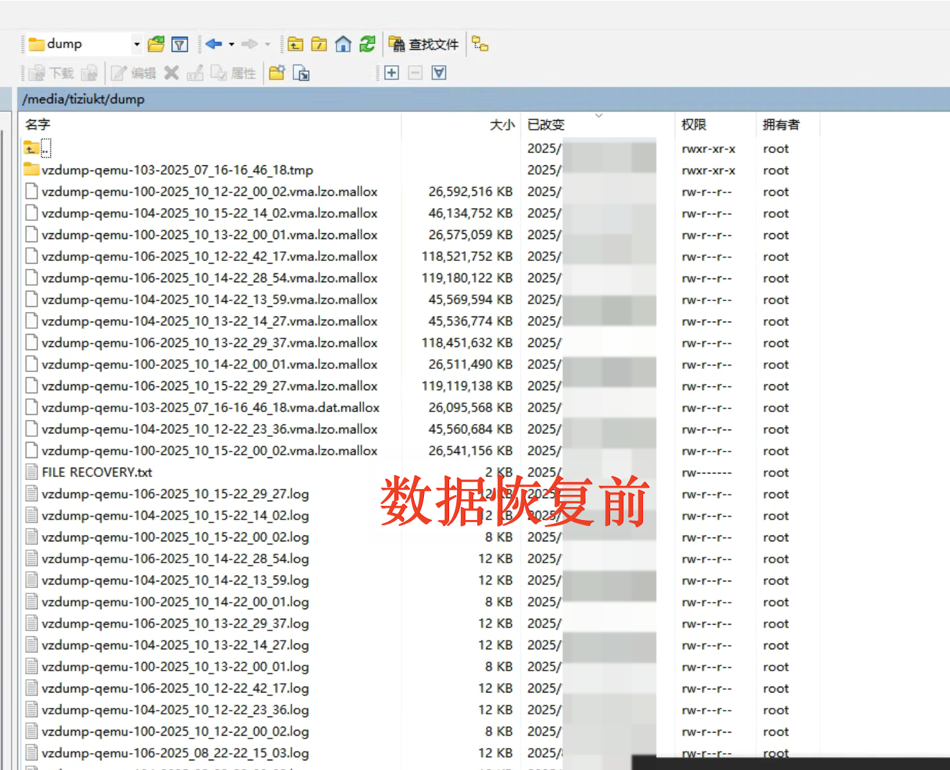Go to home directory icon
950x770 pixels.
point(343,44)
